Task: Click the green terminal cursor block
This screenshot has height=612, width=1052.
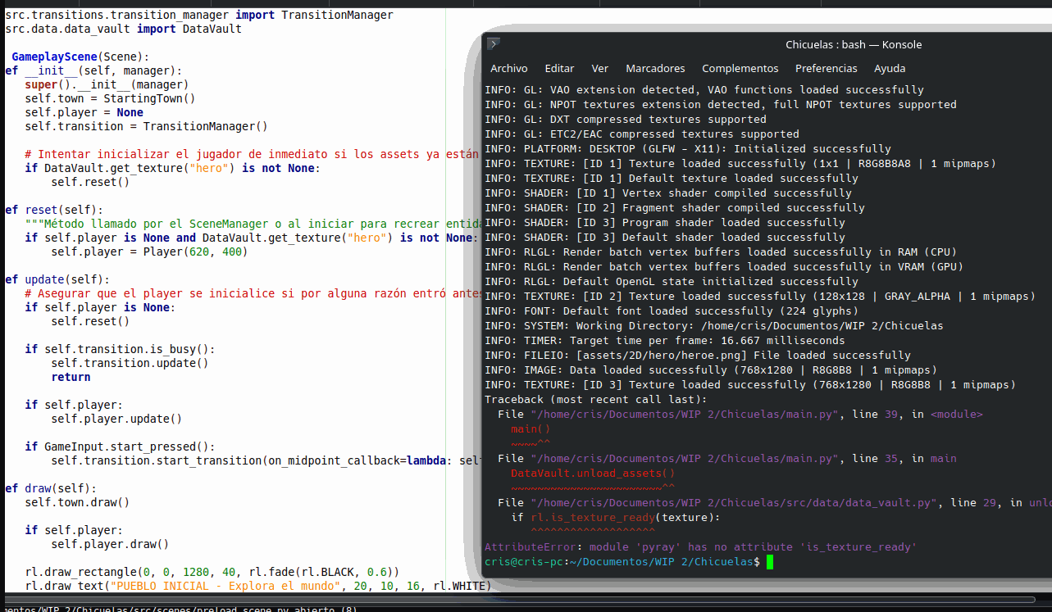Action: (769, 562)
